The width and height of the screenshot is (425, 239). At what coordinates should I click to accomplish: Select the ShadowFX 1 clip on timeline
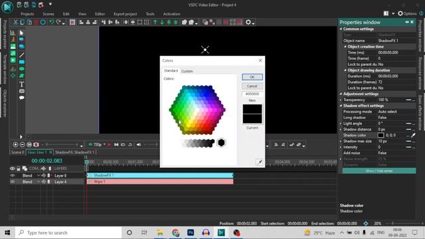click(x=160, y=175)
